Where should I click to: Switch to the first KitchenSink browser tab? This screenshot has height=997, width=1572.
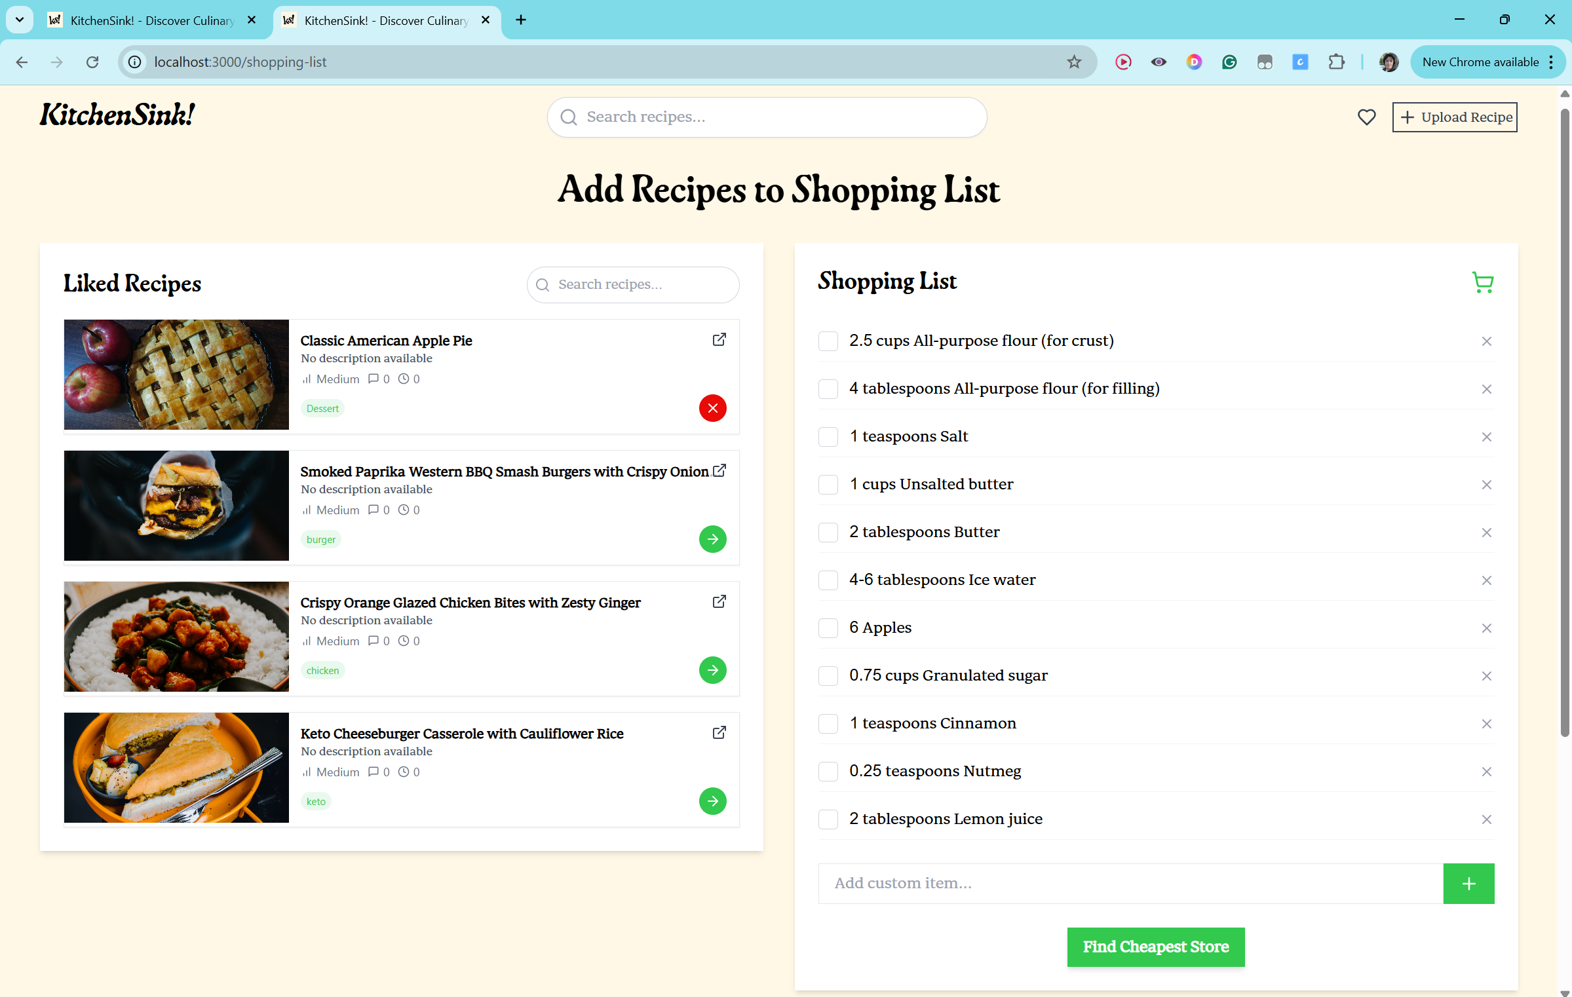(152, 20)
